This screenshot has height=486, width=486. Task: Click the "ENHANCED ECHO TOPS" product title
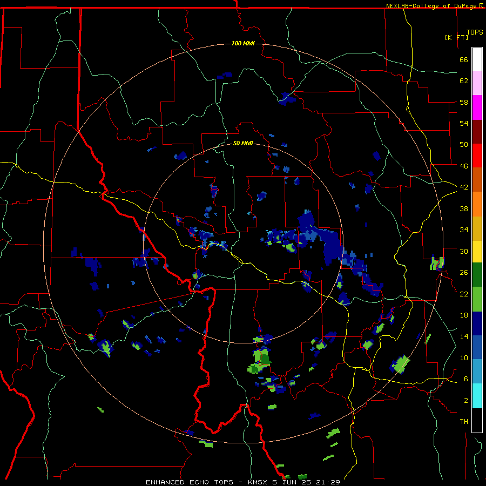[190, 482]
